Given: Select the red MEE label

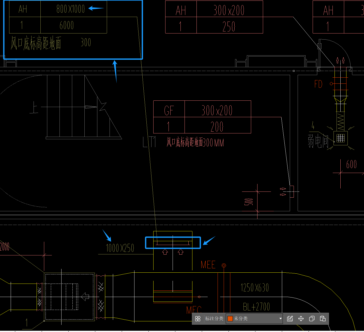Looking at the screenshot, I should click(x=208, y=265).
